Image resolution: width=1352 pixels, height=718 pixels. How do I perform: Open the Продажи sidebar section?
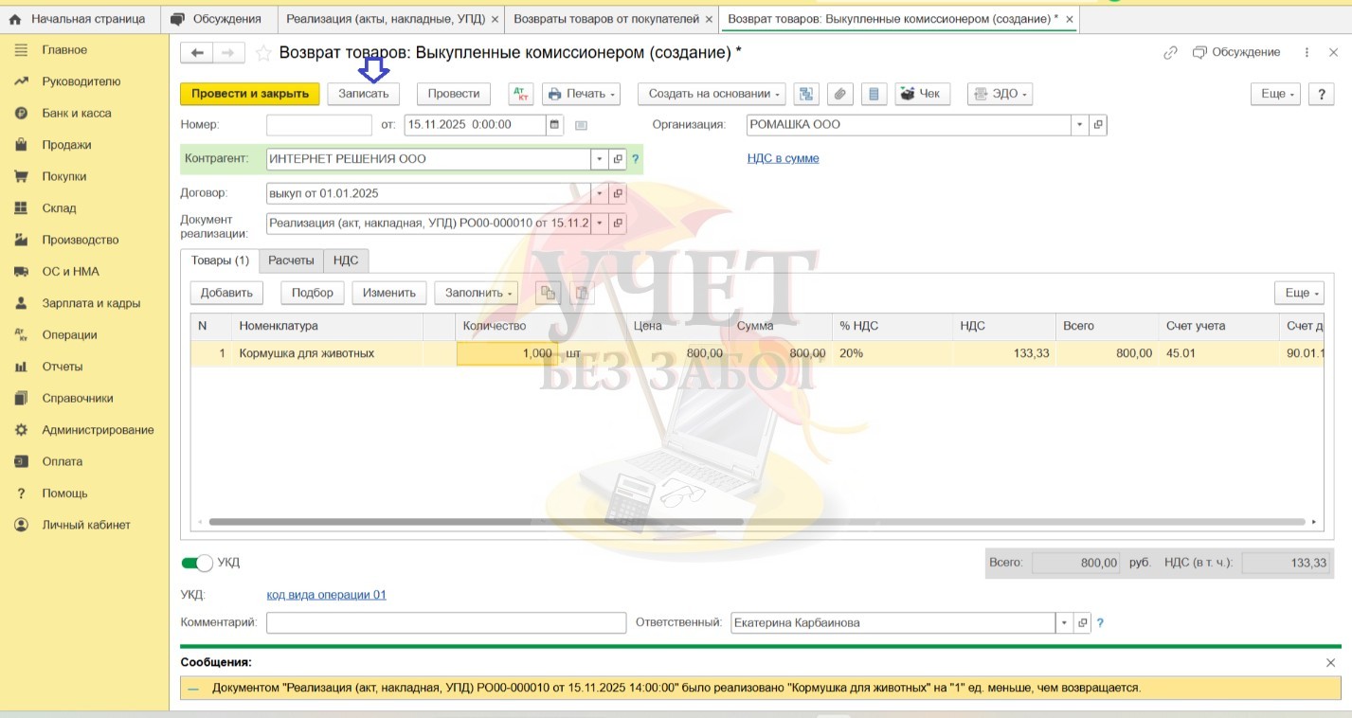click(x=66, y=145)
